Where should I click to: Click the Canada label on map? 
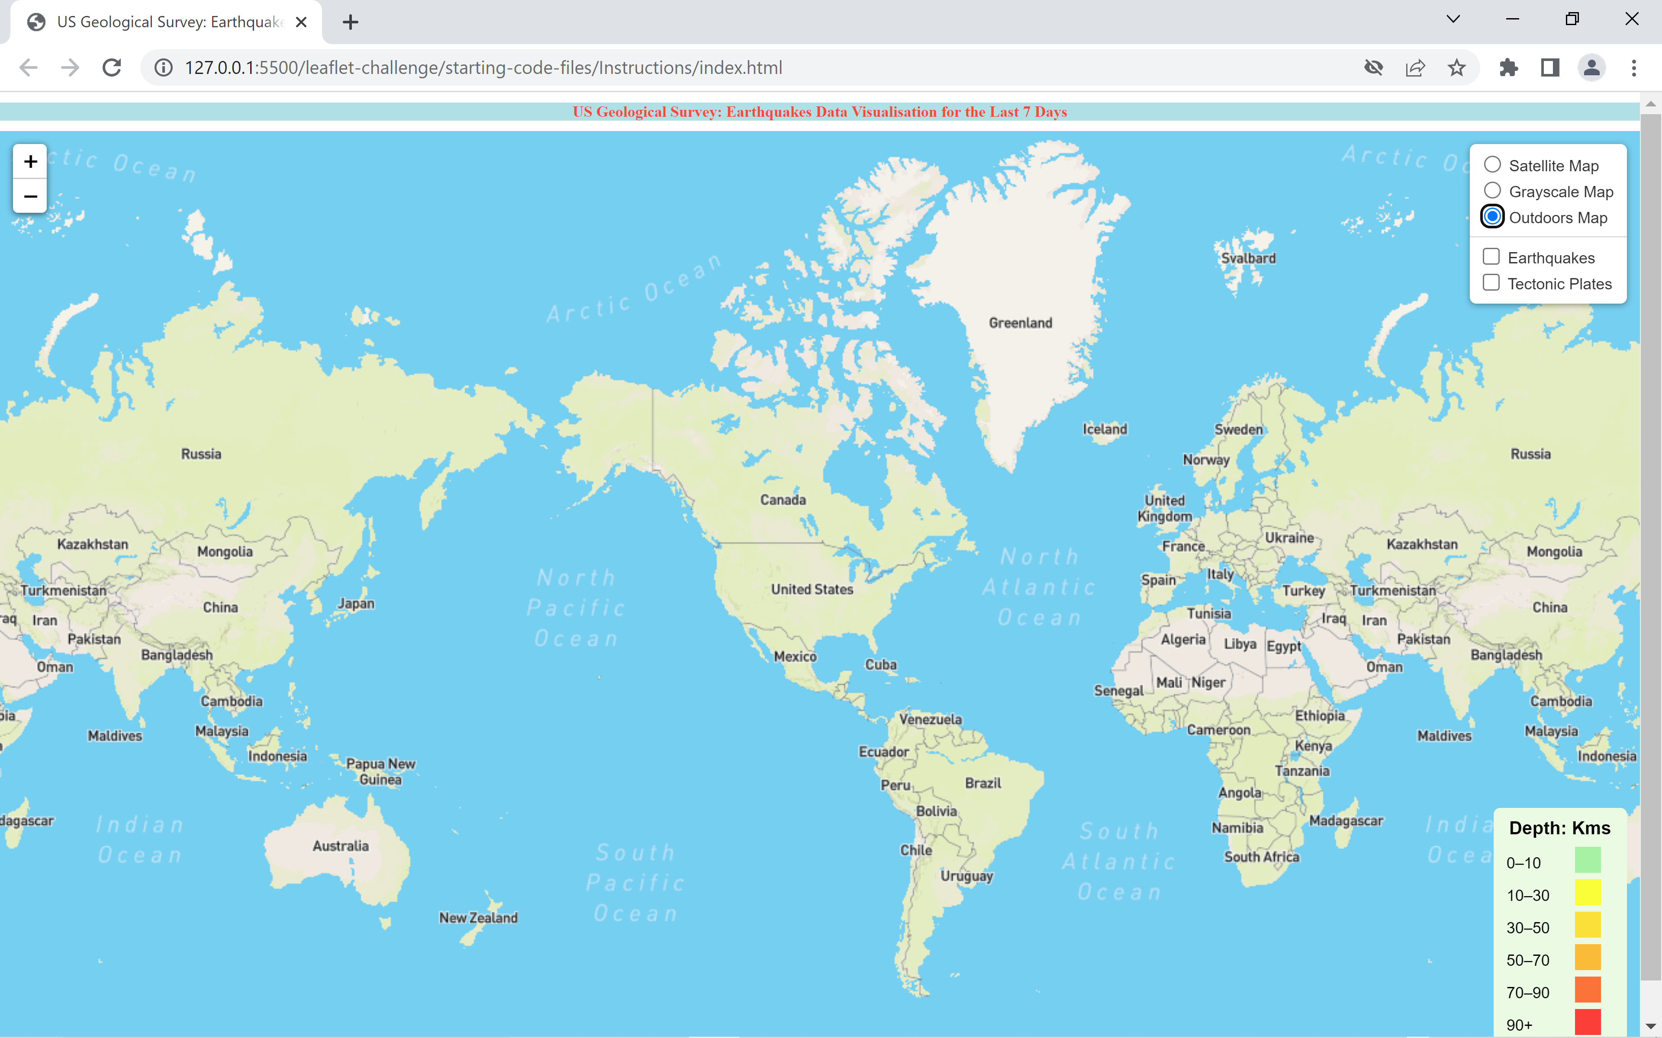coord(783,500)
